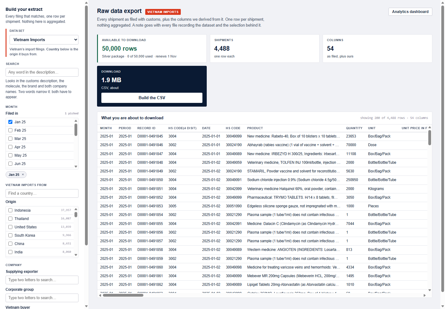This screenshot has width=445, height=309.
Task: Click the origin list scroll-down arrow
Action: 76,255
